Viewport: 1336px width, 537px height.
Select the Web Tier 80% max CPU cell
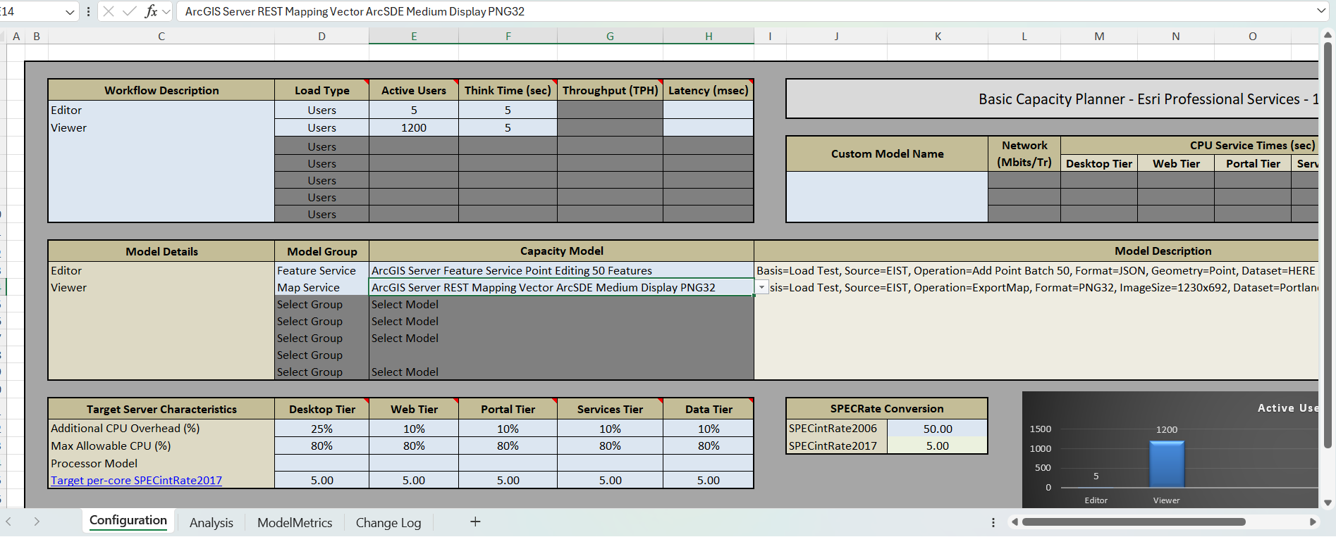[414, 446]
